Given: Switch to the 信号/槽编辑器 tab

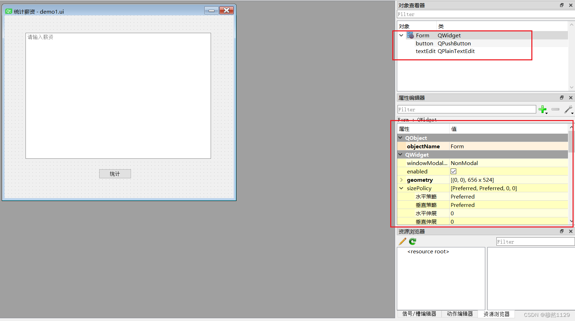Looking at the screenshot, I should tap(419, 314).
